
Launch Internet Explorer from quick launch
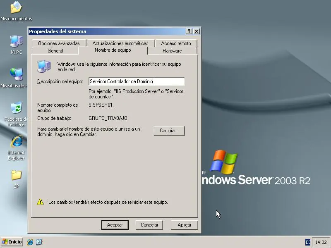point(30,242)
